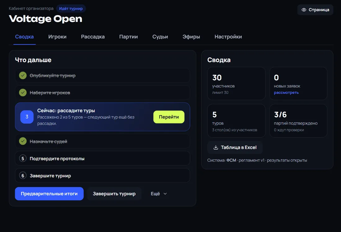Click the Предварительные итоги button

(x=49, y=194)
